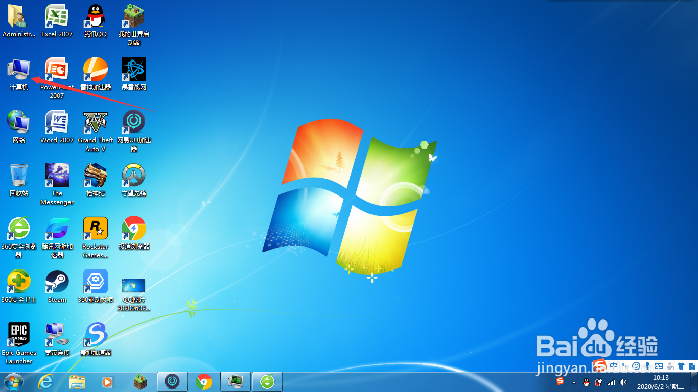Click the 极速浏览器 taskbar icon

(x=204, y=382)
